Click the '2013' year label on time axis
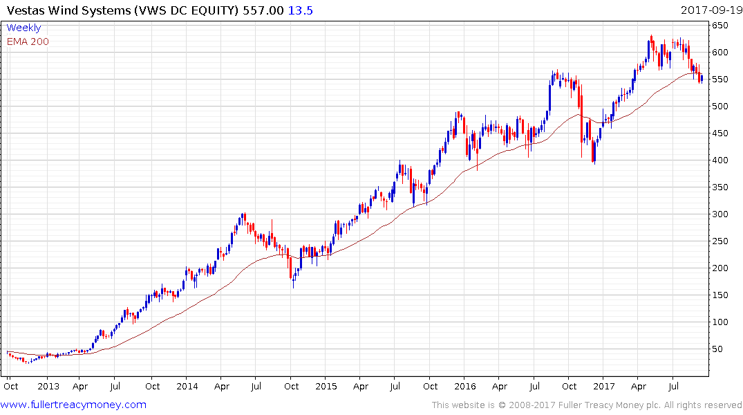This screenshot has width=743, height=415. (x=48, y=387)
